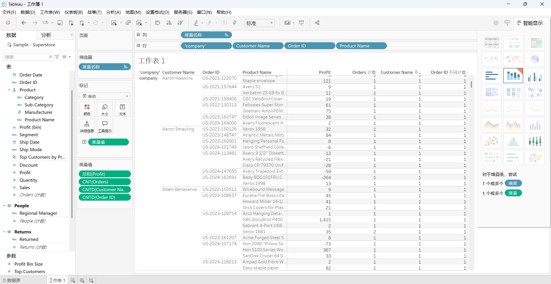Click the 总和(Profit) measure value pill
The height and width of the screenshot is (284, 551).
(x=105, y=174)
